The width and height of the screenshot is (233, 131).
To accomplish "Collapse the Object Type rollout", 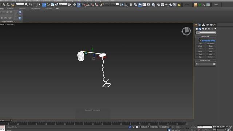I will [x=205, y=36].
